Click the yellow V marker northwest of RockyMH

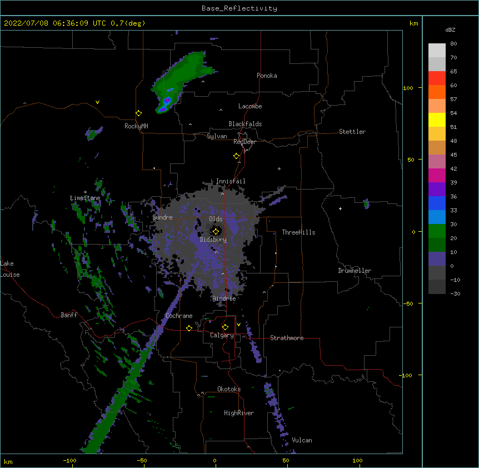[97, 102]
